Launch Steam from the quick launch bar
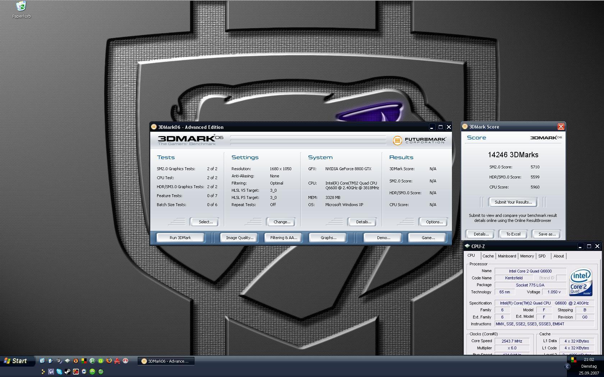604x377 pixels. click(67, 372)
